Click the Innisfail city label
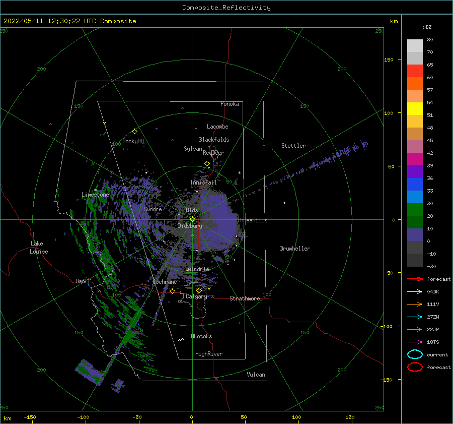Viewport: 453px width, 424px height. coord(203,183)
